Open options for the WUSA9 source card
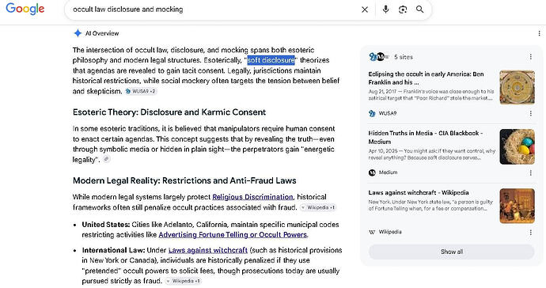The height and width of the screenshot is (288, 546). (531, 113)
